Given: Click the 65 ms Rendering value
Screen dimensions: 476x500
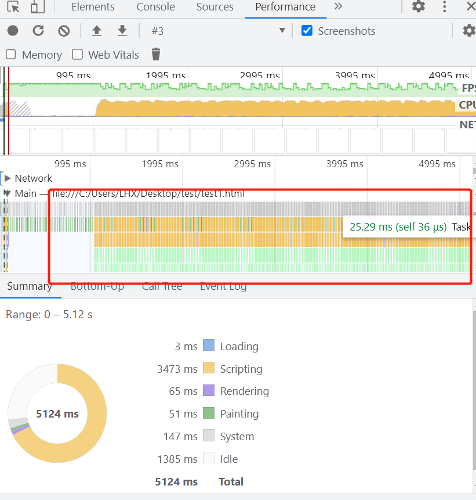Looking at the screenshot, I should click(183, 391).
